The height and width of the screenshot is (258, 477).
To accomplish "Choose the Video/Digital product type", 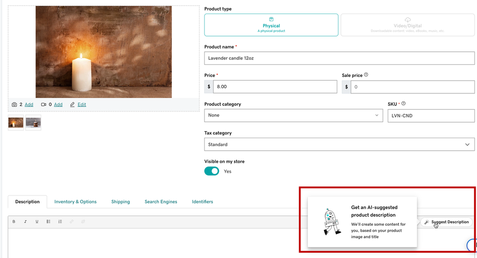I will pos(408,25).
